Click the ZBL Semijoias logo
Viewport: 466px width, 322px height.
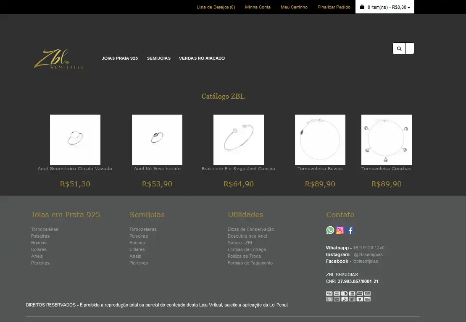point(58,59)
